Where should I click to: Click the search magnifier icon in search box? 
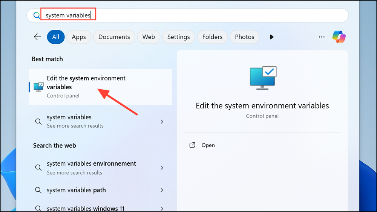(37, 15)
